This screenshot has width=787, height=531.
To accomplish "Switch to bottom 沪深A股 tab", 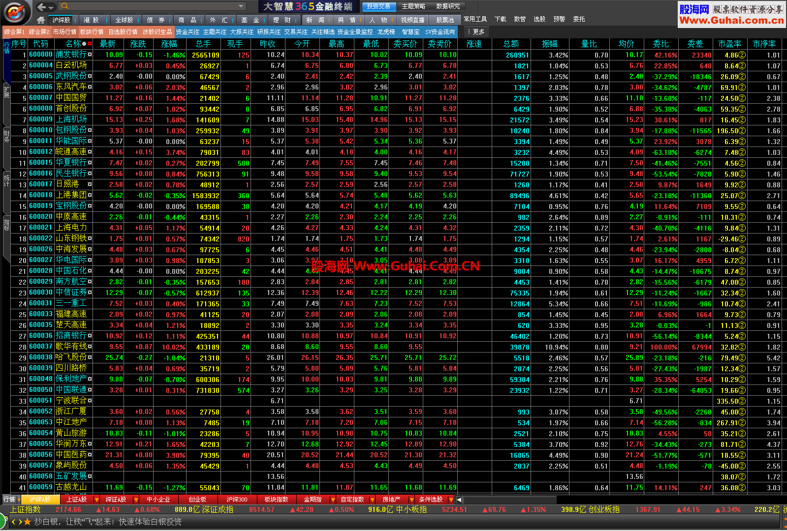I will (40, 499).
